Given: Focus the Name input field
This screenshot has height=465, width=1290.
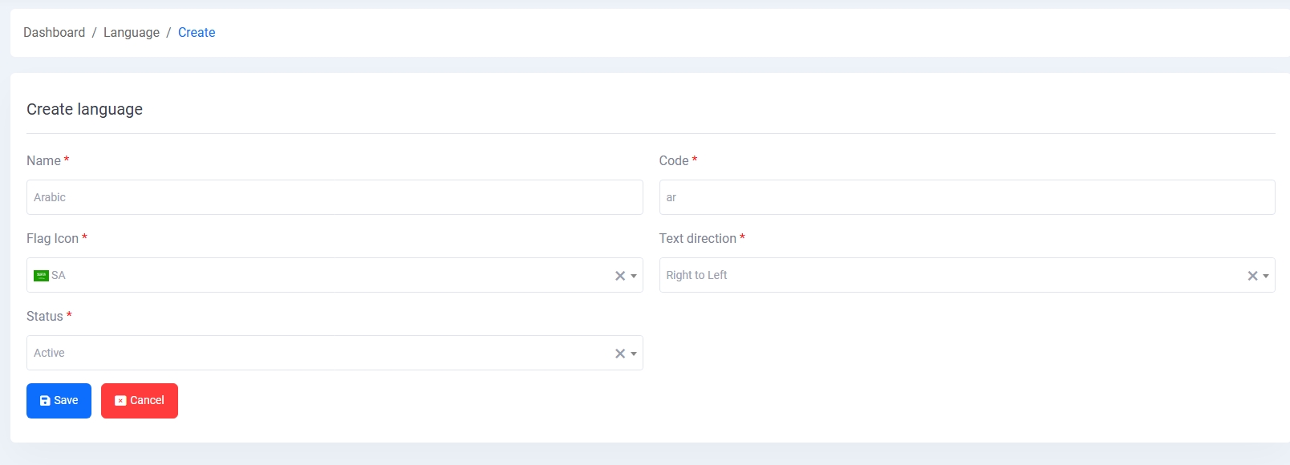Looking at the screenshot, I should pos(335,197).
